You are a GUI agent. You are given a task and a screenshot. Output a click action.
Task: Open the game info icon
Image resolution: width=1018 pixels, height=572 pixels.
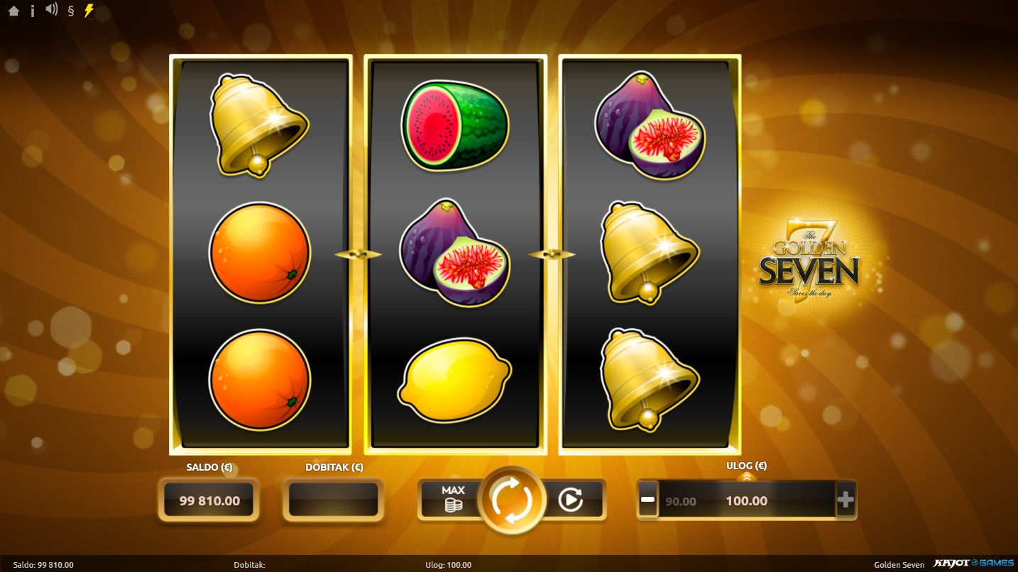click(33, 11)
